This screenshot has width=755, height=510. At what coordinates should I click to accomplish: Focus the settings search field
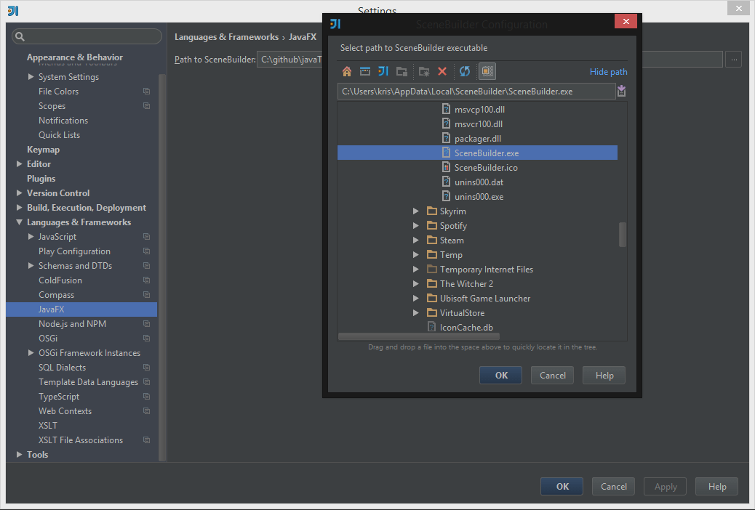tap(87, 36)
